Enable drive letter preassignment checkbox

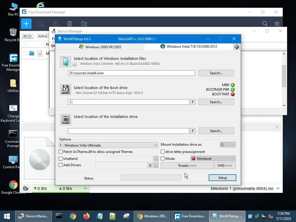162,151
